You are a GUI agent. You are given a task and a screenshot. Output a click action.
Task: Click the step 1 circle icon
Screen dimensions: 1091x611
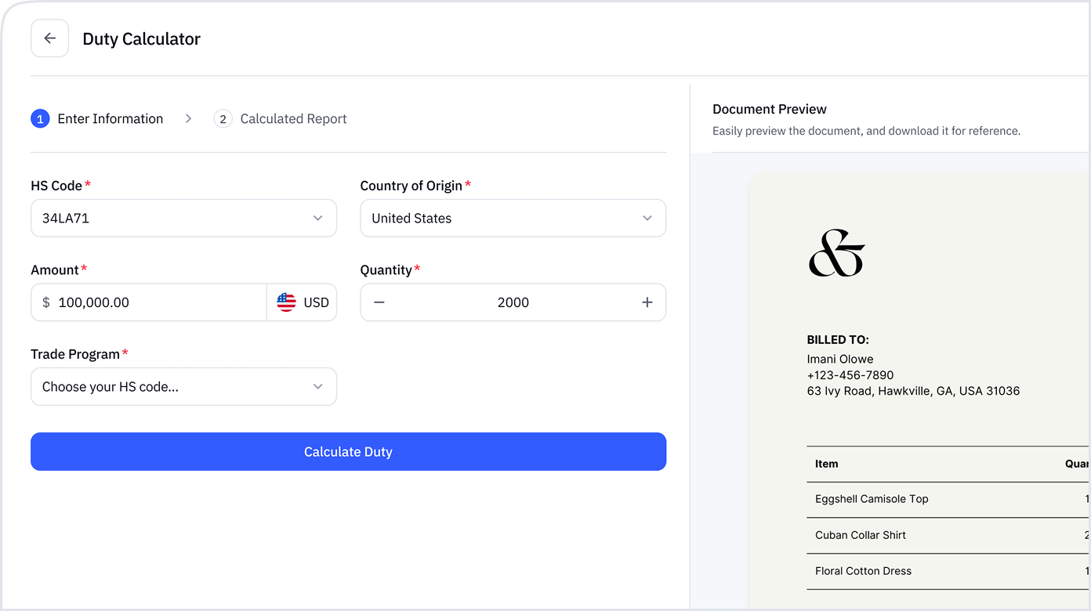coord(40,119)
